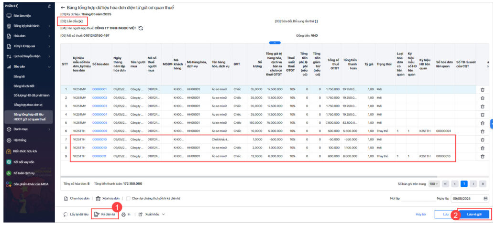Click the back arrow beside the report title
The height and width of the screenshot is (225, 496).
click(x=63, y=8)
